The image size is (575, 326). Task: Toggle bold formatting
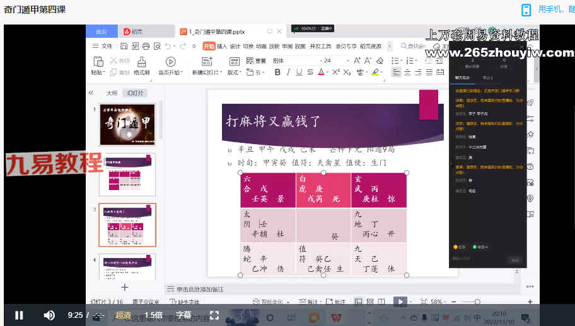(x=277, y=72)
